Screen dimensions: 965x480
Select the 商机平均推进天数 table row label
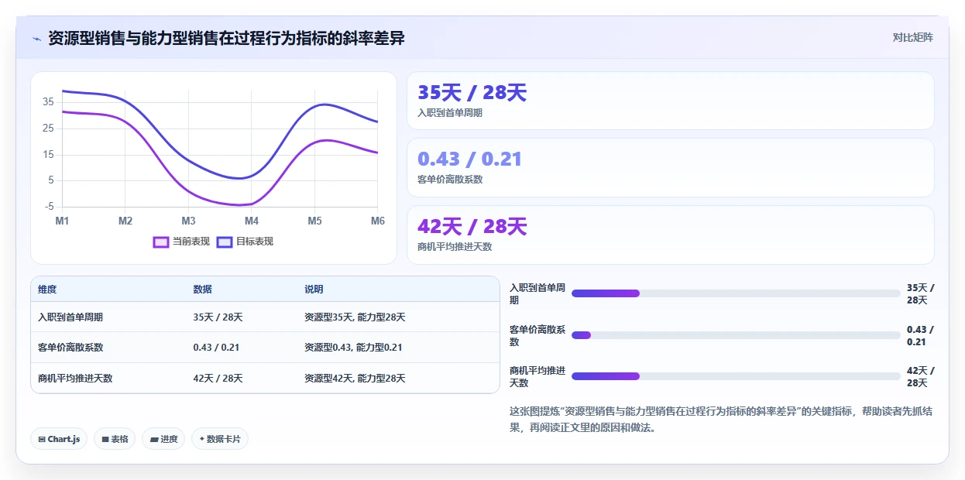point(75,379)
